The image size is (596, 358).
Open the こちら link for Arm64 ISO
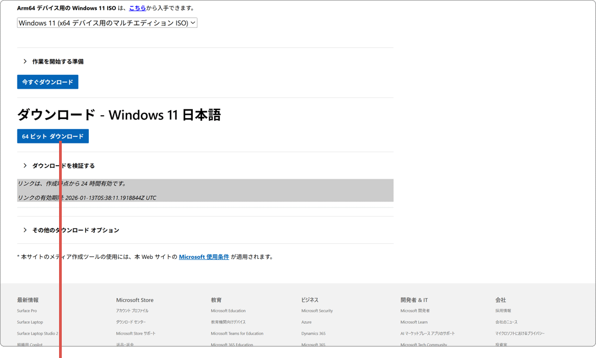coord(137,8)
